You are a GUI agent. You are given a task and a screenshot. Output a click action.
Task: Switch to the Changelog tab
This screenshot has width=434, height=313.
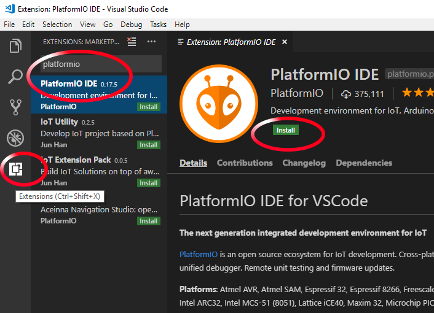pyautogui.click(x=304, y=163)
